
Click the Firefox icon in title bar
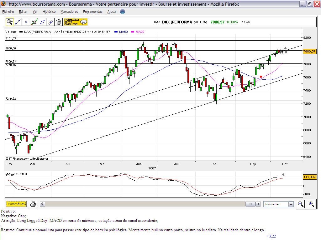click(3, 4)
